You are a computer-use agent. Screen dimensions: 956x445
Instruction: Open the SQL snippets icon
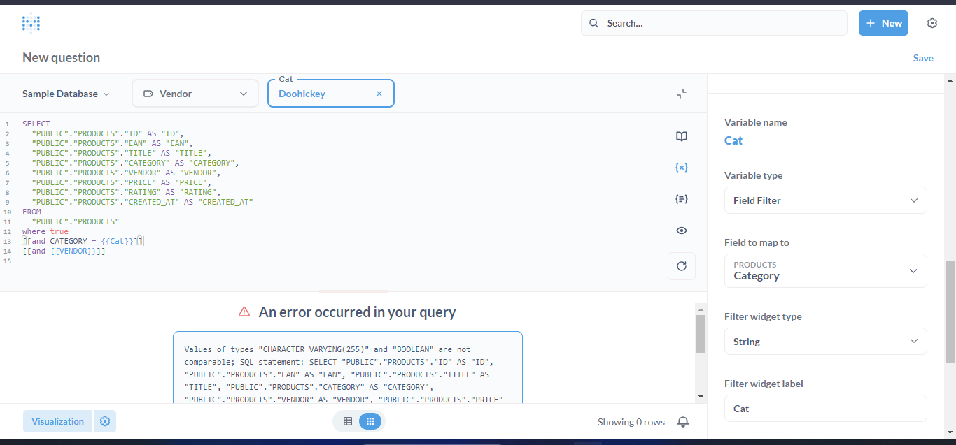[x=681, y=199]
